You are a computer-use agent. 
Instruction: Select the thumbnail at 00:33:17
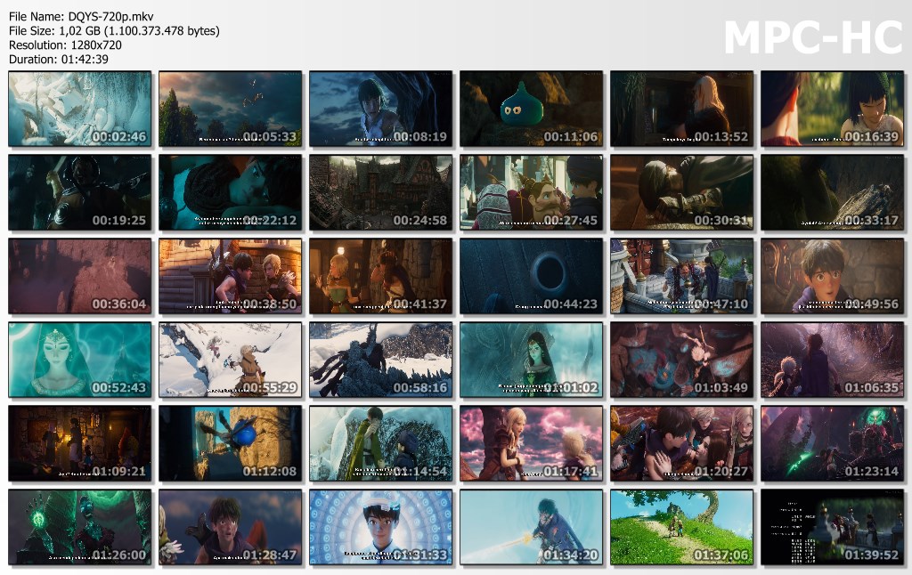coord(833,192)
